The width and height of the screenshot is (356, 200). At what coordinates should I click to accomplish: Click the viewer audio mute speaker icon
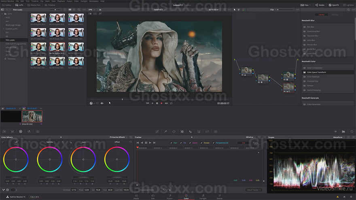(102, 103)
